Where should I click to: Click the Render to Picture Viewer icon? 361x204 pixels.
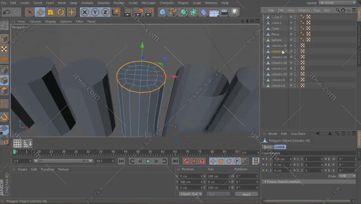(140, 12)
